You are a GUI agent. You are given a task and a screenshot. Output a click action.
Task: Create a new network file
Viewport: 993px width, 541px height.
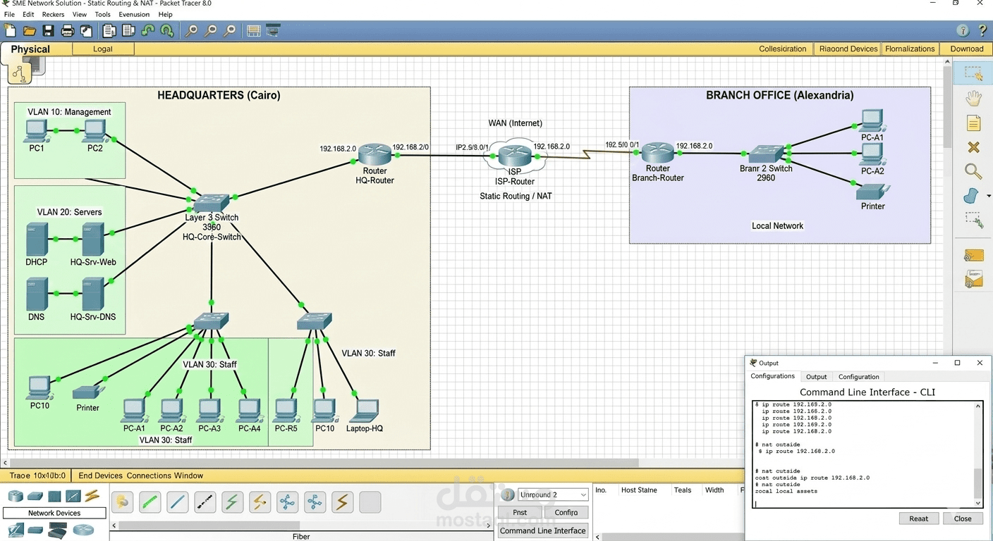(10, 30)
